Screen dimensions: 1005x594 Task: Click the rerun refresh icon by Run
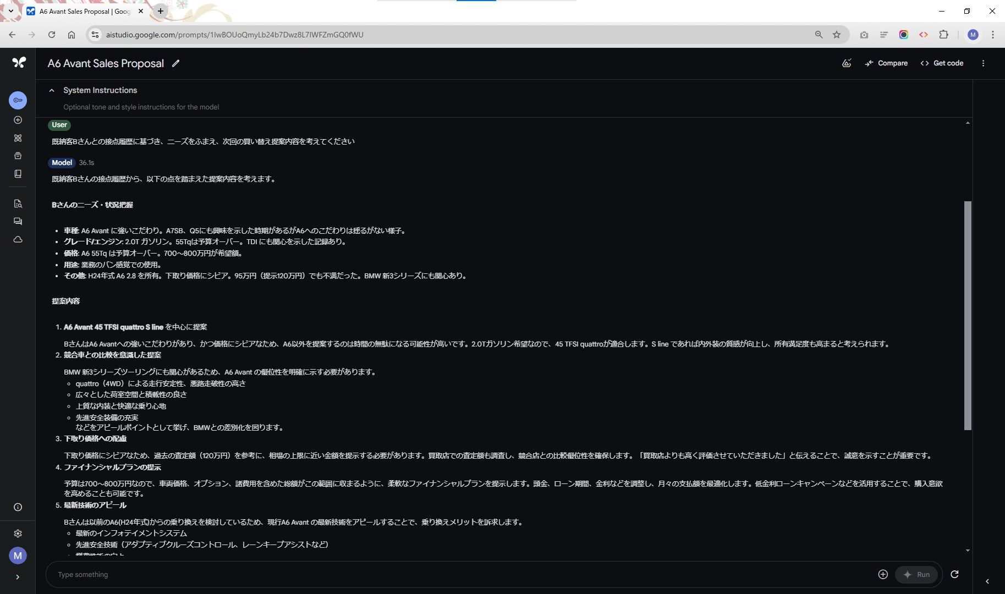[954, 574]
